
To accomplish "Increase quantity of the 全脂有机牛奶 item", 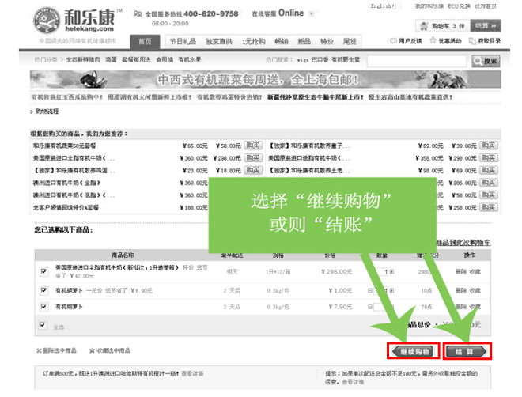I will tap(391, 272).
